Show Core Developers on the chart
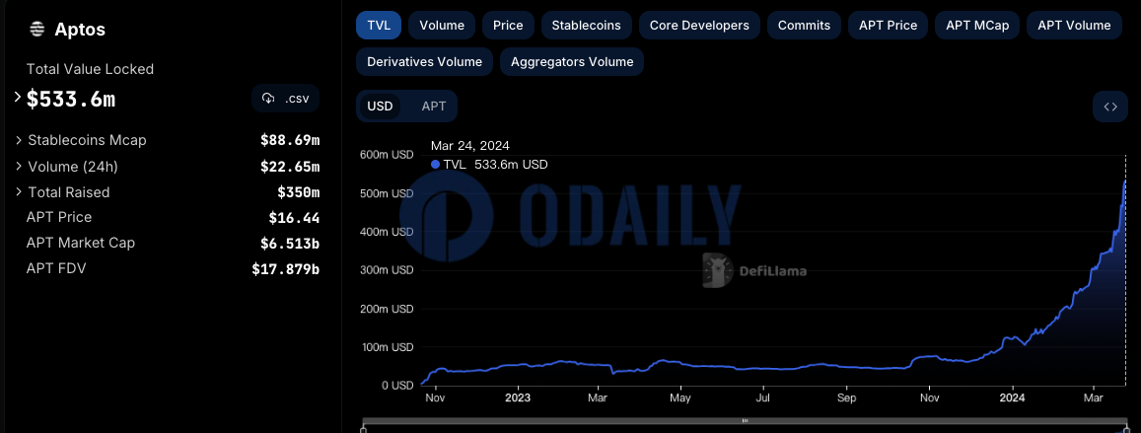 coord(699,26)
